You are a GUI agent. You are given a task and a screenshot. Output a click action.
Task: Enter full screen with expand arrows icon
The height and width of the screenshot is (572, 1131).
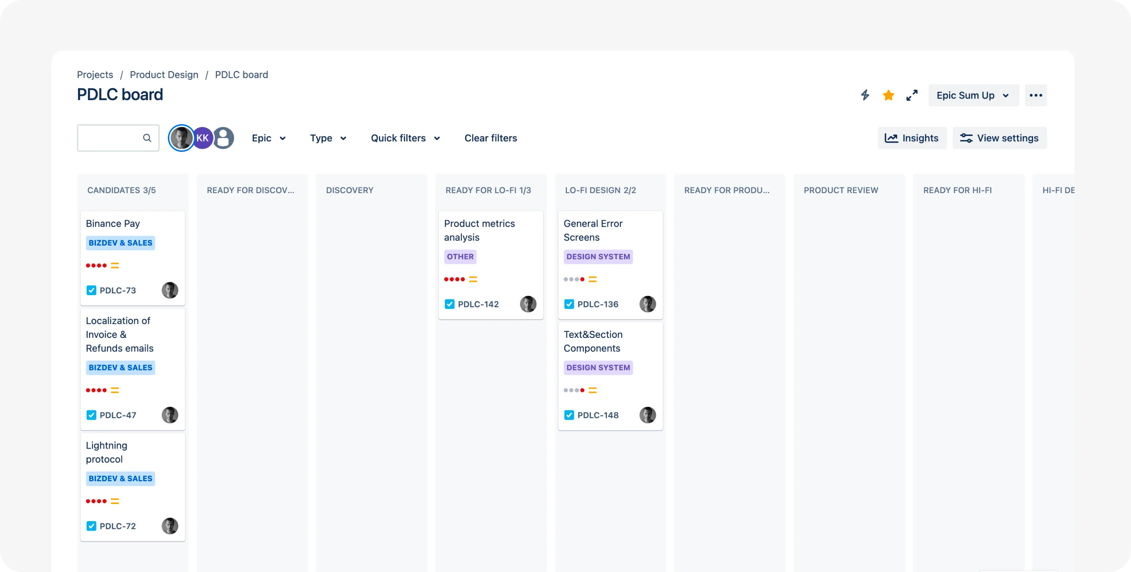tap(912, 95)
